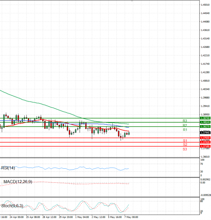
Task: Click the 7 May 00:00 date label
Action: (x=130, y=218)
